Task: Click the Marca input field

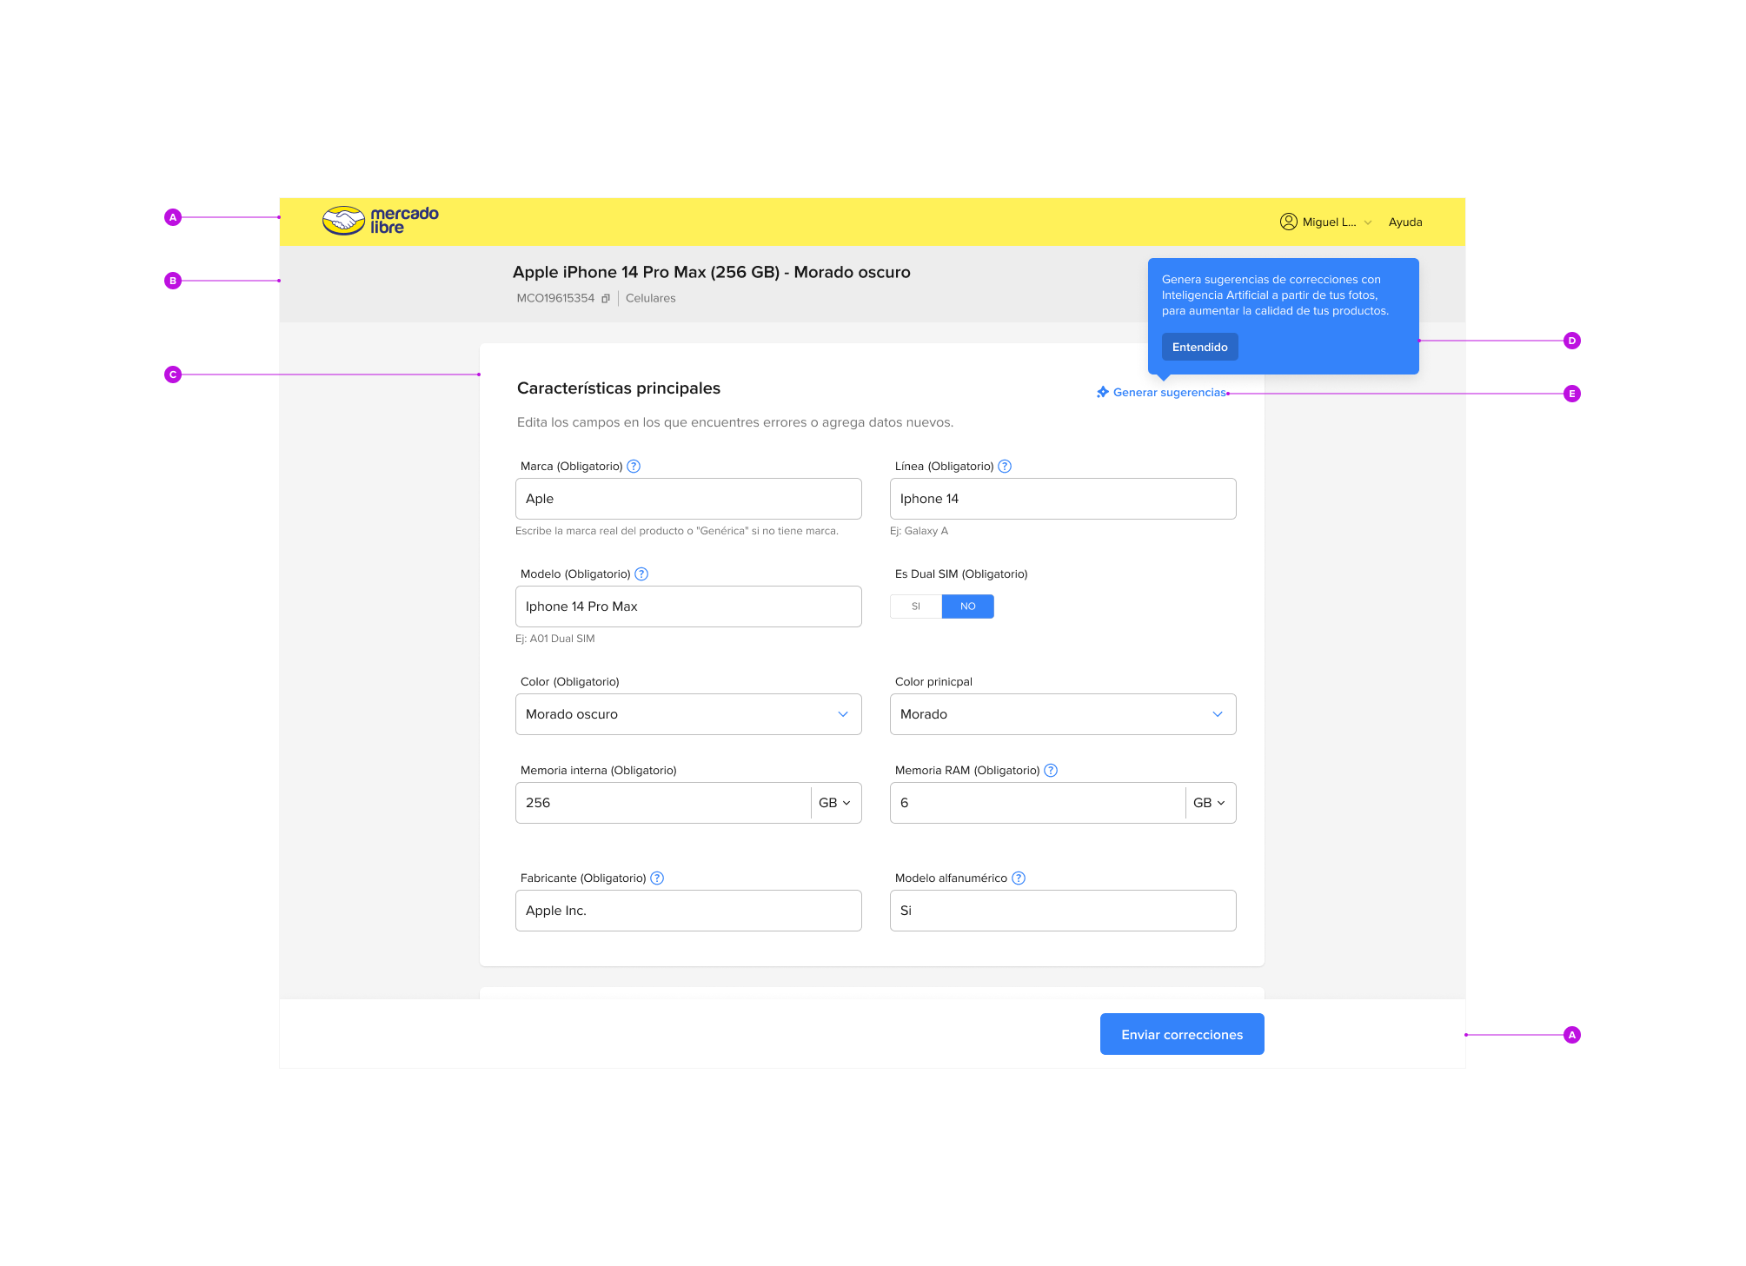Action: pos(687,499)
